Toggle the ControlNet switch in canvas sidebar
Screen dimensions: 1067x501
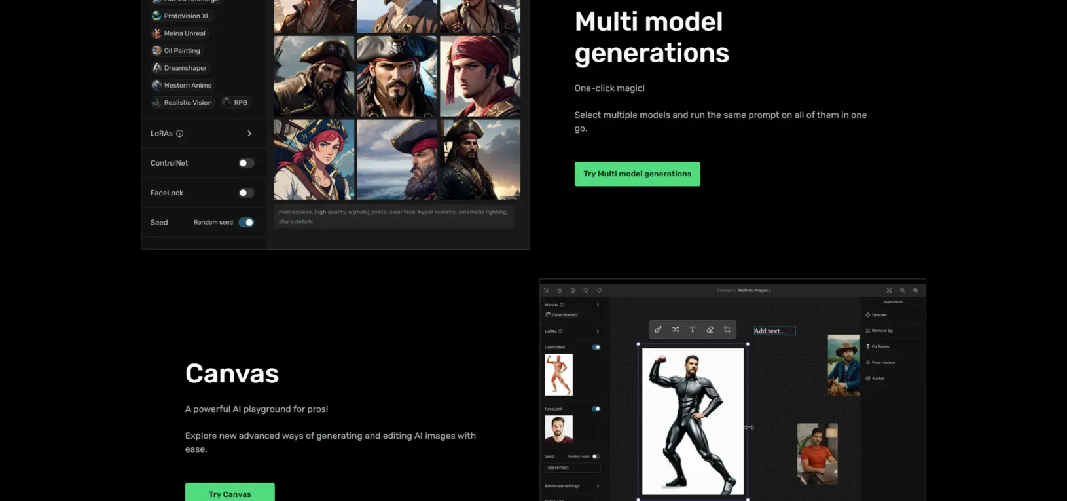click(596, 347)
